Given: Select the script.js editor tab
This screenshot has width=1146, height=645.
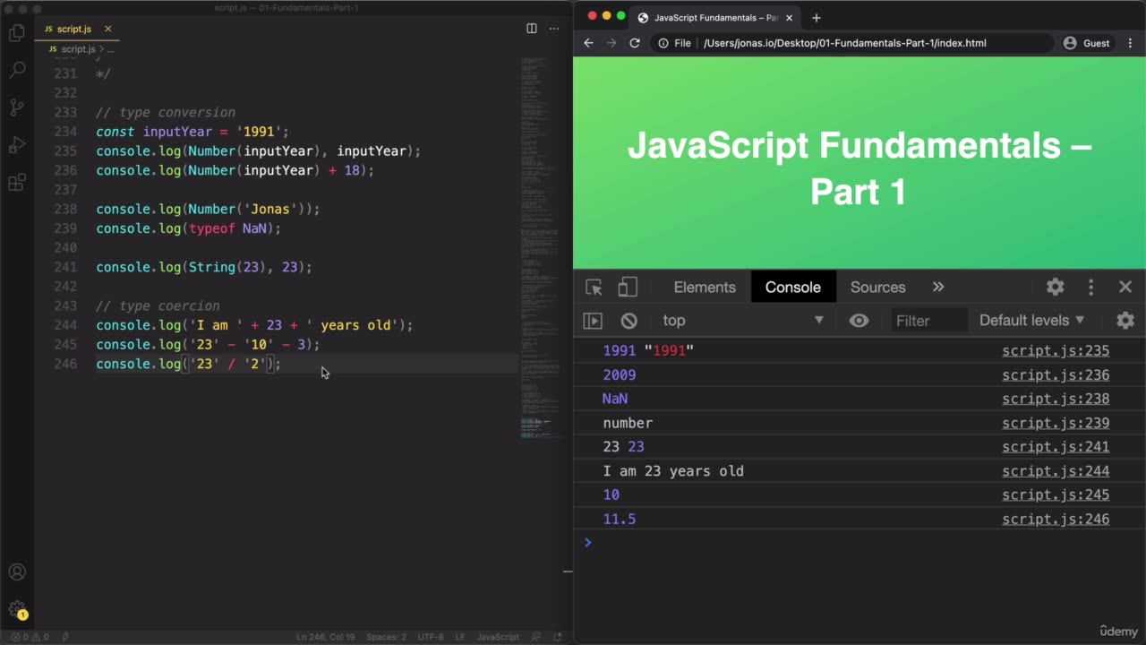Looking at the screenshot, I should (77, 29).
